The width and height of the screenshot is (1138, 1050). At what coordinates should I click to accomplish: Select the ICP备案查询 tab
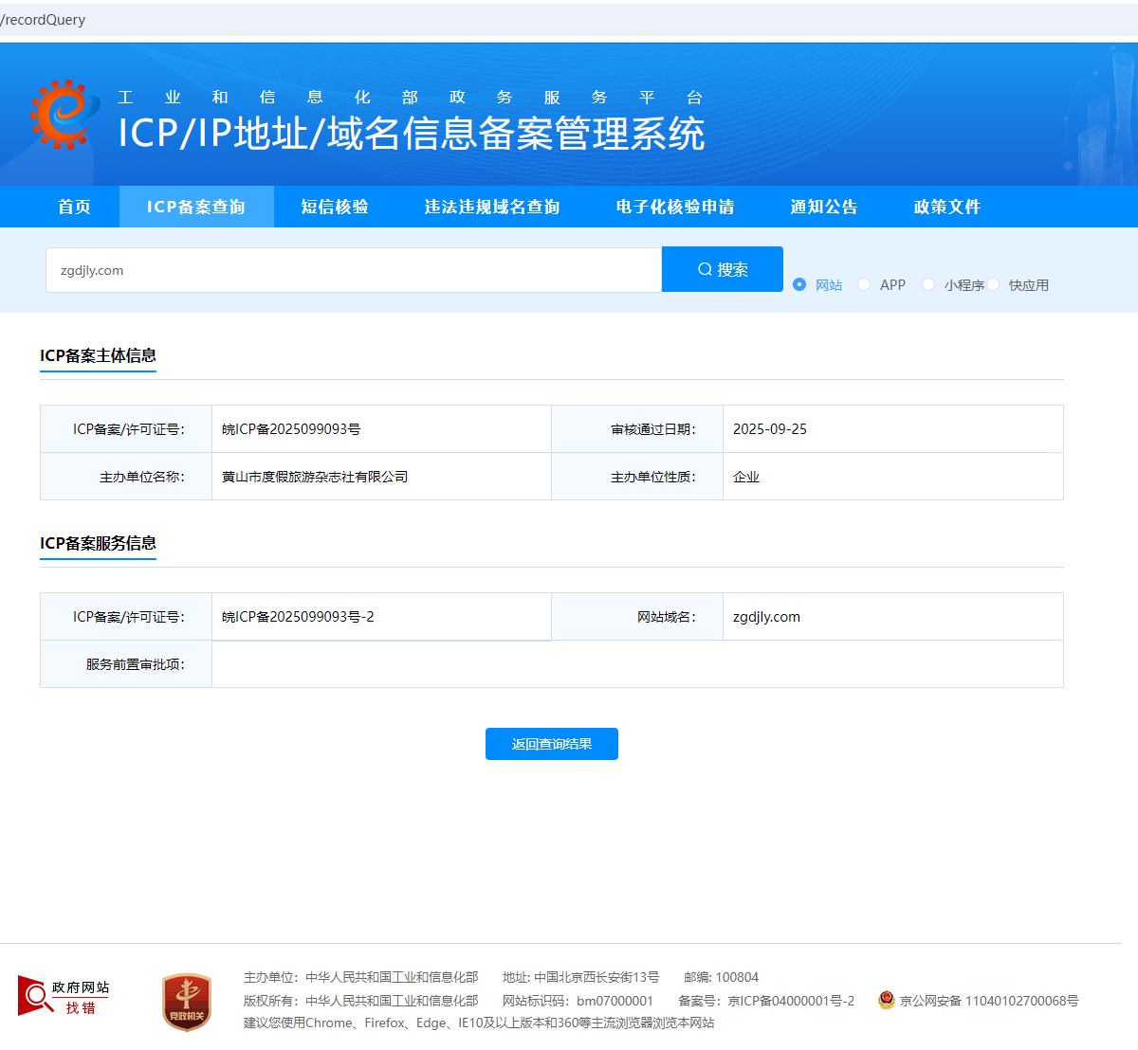tap(196, 207)
